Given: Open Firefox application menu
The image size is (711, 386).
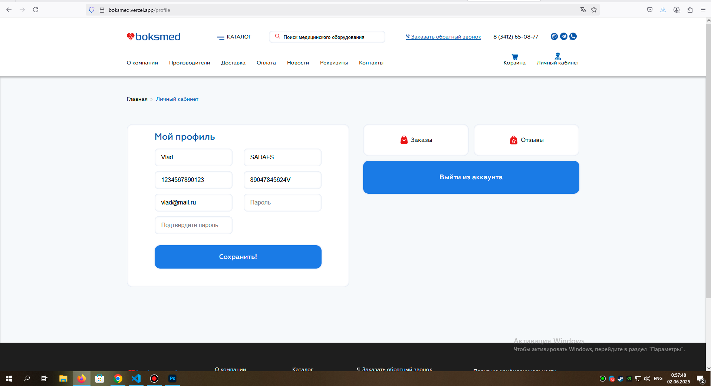Looking at the screenshot, I should coord(703,10).
